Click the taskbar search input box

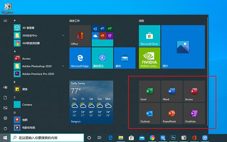[x=47, y=137]
